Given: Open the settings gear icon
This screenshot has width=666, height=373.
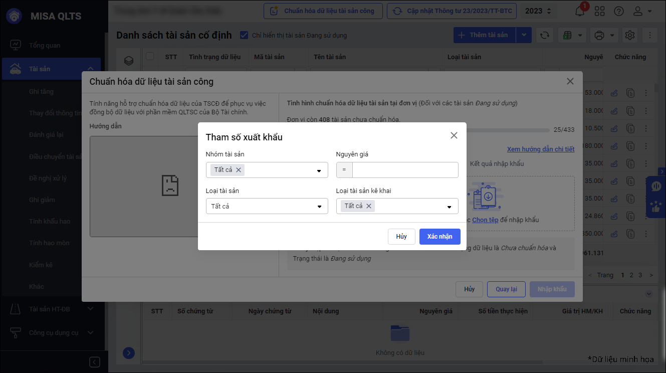Looking at the screenshot, I should coord(630,35).
